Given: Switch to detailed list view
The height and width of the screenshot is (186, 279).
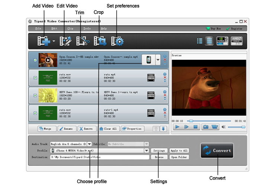Looking at the screenshot, I should 209,41.
